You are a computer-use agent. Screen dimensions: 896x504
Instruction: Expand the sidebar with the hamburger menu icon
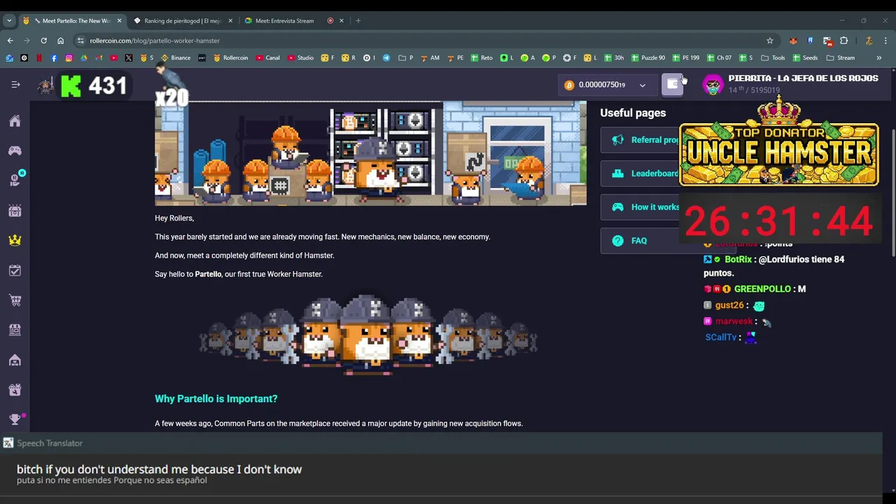pyautogui.click(x=15, y=85)
